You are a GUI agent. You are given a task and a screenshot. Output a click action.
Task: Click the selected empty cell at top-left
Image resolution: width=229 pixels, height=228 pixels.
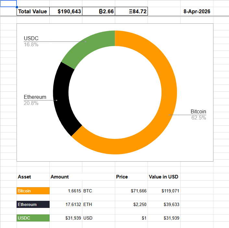click(8, 4)
